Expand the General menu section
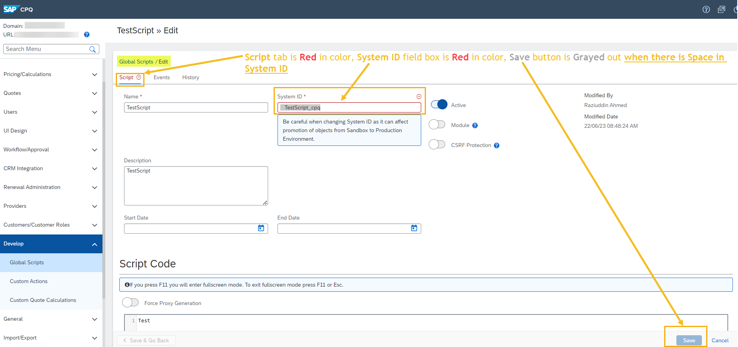Screen dimensions: 738x347 51,319
